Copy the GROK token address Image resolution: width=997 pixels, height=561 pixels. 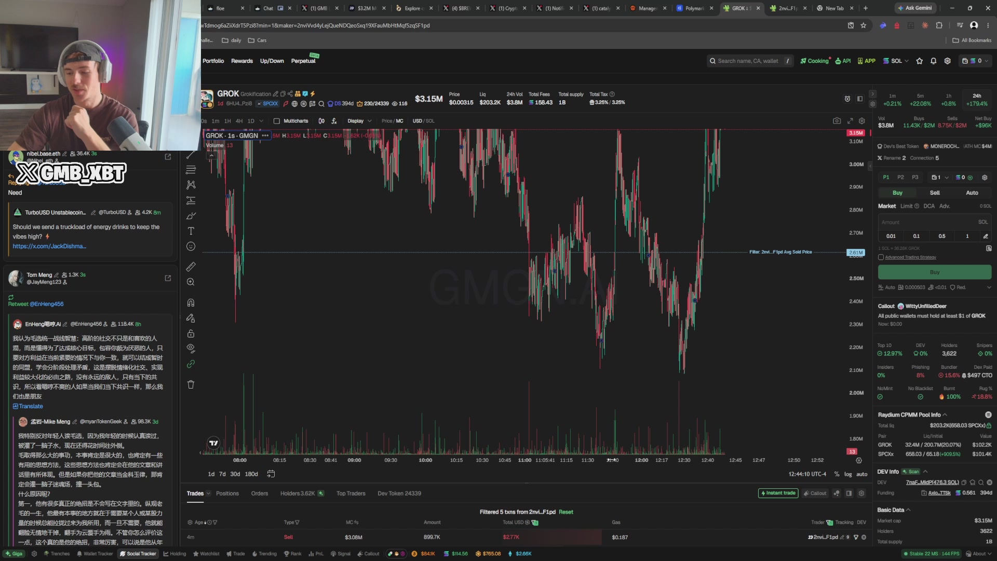[283, 94]
